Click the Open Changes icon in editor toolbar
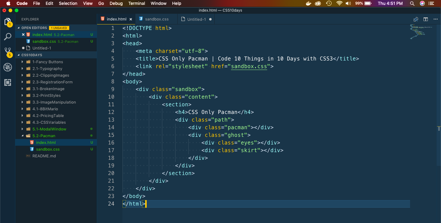441x223 pixels. click(416, 19)
